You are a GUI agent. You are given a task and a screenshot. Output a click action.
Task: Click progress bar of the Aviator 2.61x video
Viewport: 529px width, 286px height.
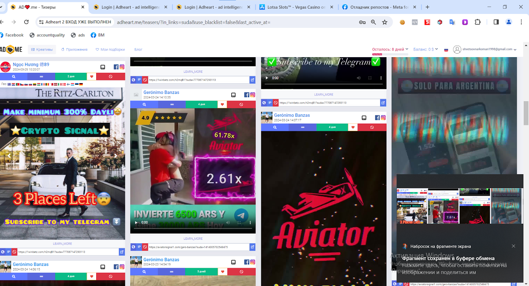[193, 228]
